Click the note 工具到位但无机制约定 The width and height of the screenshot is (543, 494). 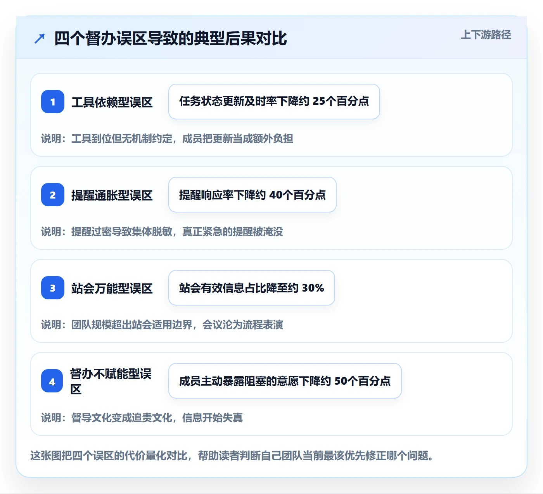[x=122, y=138]
